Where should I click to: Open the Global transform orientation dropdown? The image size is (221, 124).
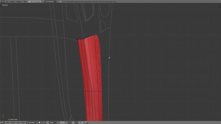[x=53, y=123]
